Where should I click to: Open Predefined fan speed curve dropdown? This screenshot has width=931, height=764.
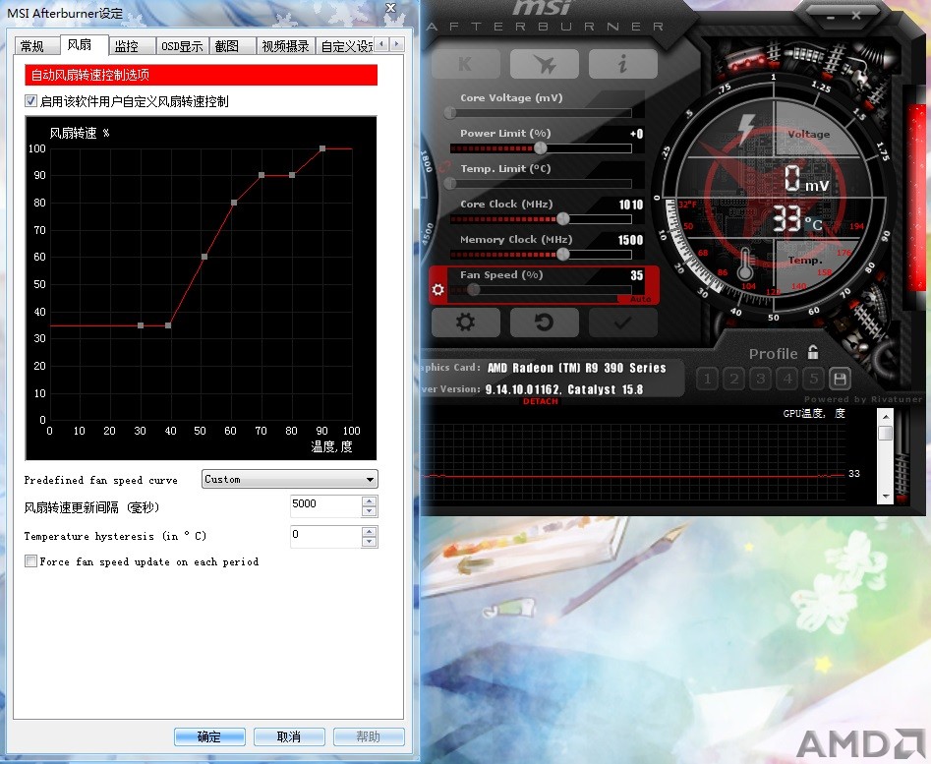290,479
